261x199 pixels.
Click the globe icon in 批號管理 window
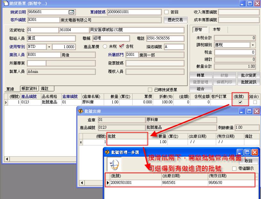(114, 165)
